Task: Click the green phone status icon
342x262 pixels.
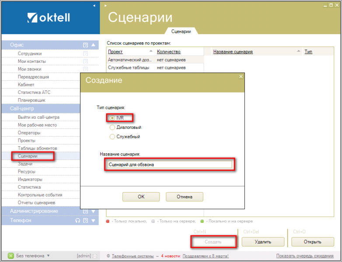Action: pyautogui.click(x=10, y=256)
